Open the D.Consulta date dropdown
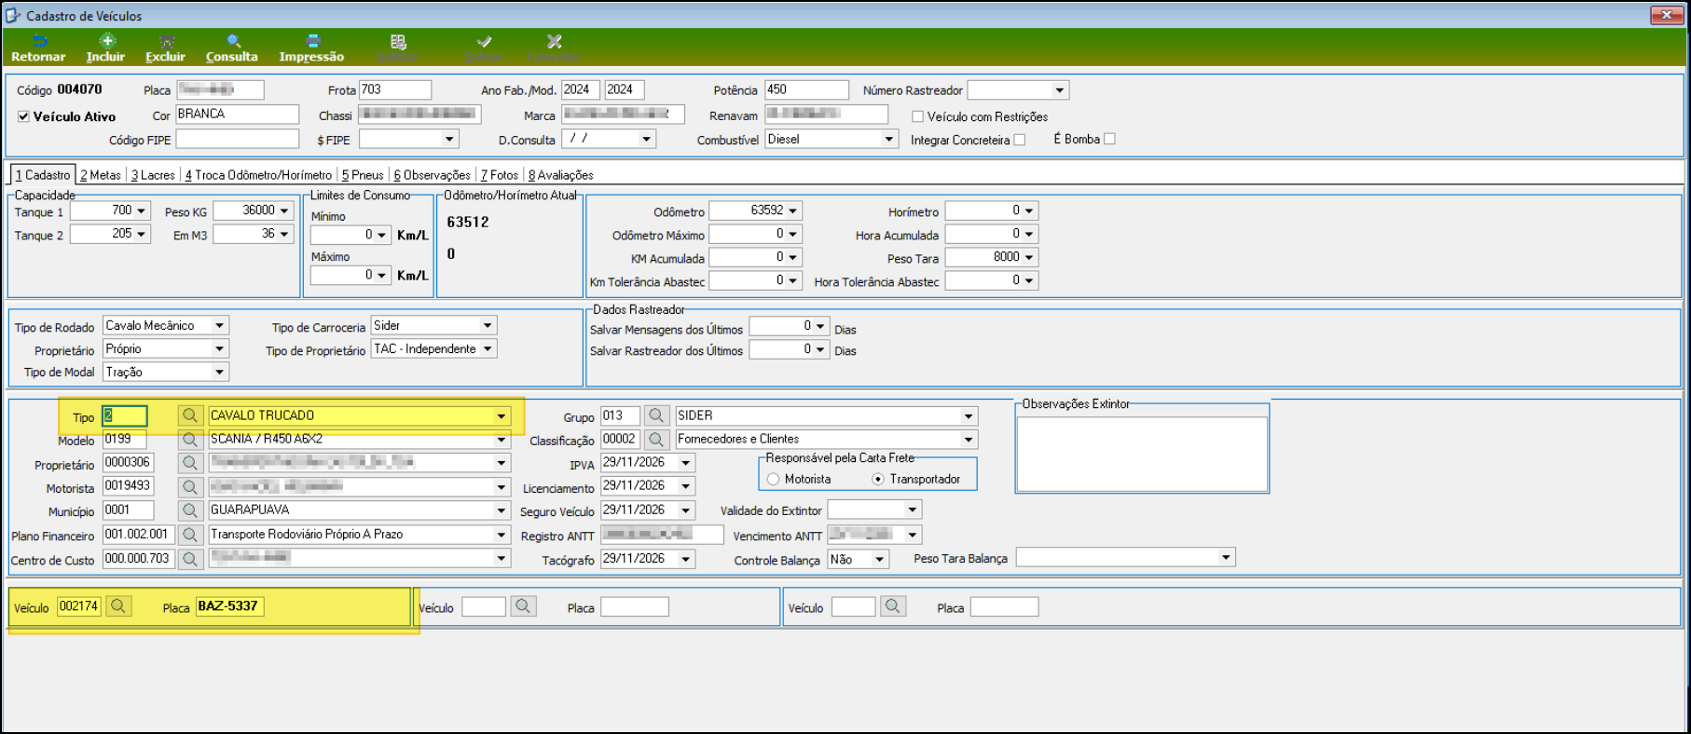1691x734 pixels. tap(646, 139)
